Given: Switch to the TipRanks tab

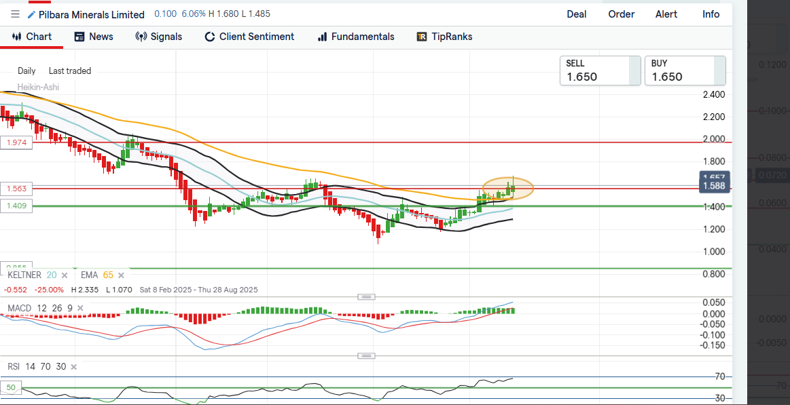Looking at the screenshot, I should click(x=444, y=37).
